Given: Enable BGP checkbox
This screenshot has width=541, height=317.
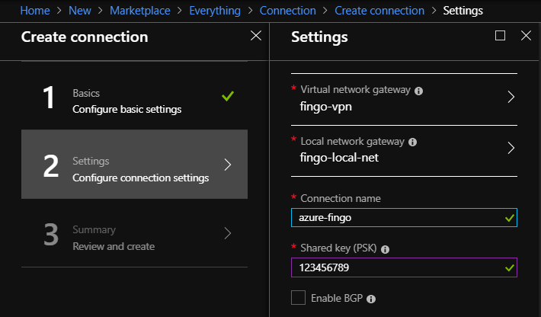Looking at the screenshot, I should (298, 298).
